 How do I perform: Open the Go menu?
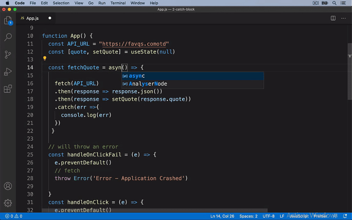(91, 3)
